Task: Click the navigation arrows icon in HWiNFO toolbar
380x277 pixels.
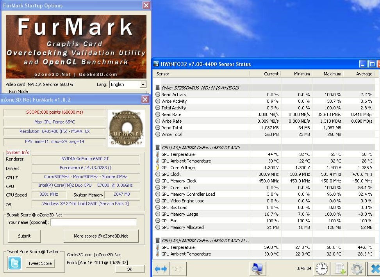Action: point(161,269)
